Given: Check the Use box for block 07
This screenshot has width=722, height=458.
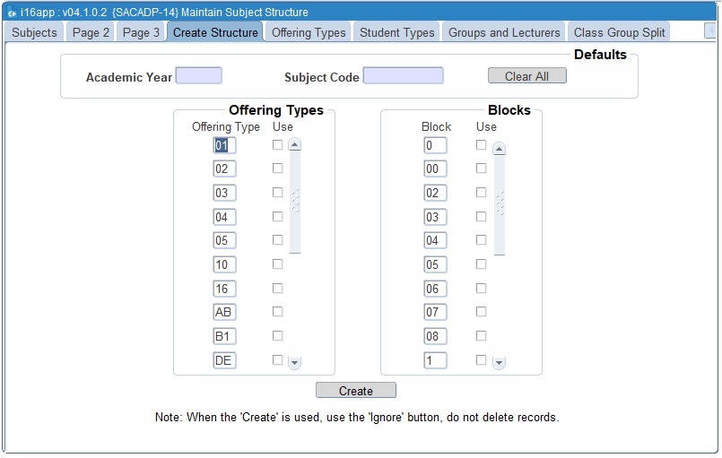Looking at the screenshot, I should (482, 312).
